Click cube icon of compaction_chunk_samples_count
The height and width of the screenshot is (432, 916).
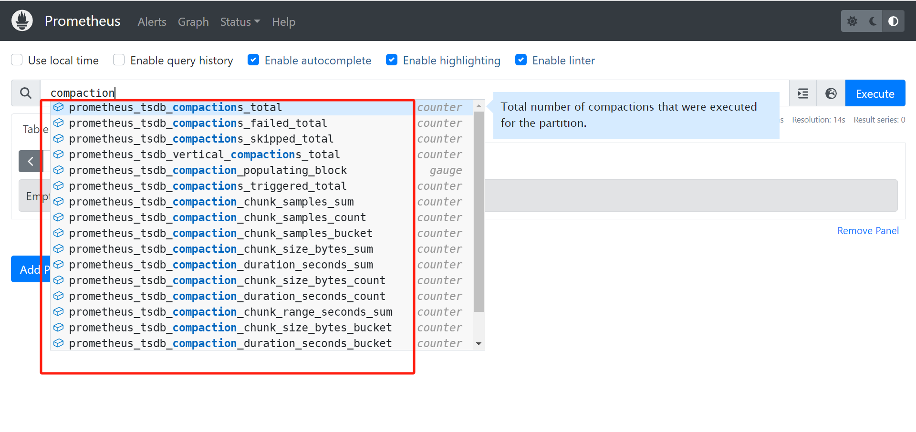coord(58,217)
